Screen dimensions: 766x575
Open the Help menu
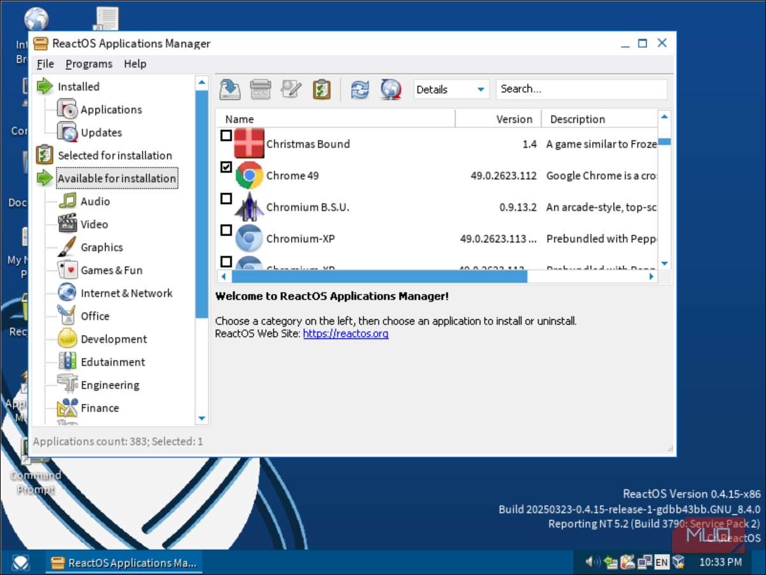pos(135,64)
